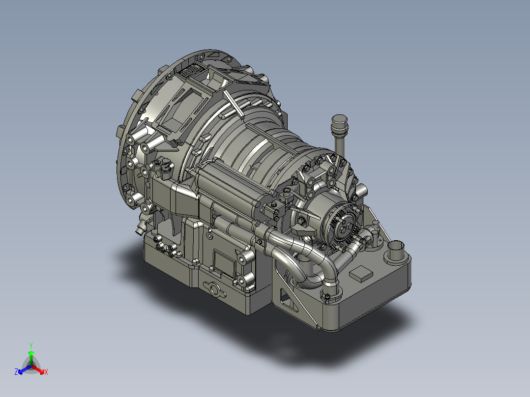This screenshot has width=530, height=397.
Task: Click the green Y axis of the orientation triad
Action: tap(31, 354)
